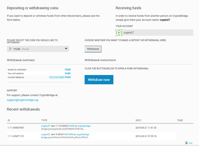The image size is (199, 146).
Task: Open cryptobridge link in the 9.9934114 withdrawal row
Action: point(83,134)
